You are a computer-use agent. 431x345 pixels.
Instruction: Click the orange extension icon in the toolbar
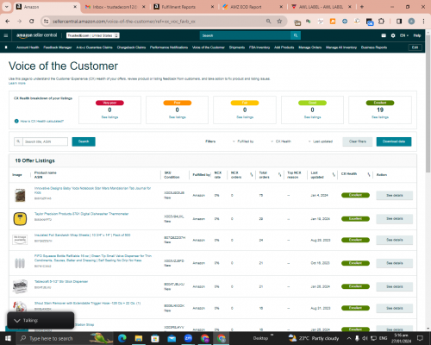(x=333, y=22)
